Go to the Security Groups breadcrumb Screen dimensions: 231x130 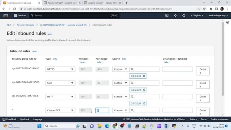pos(25,25)
